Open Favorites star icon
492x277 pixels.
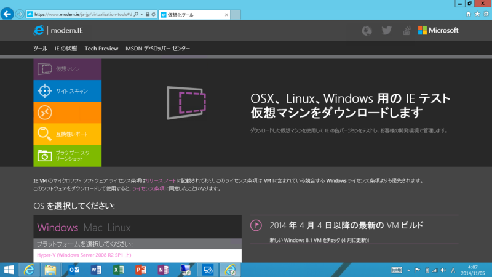(477, 14)
